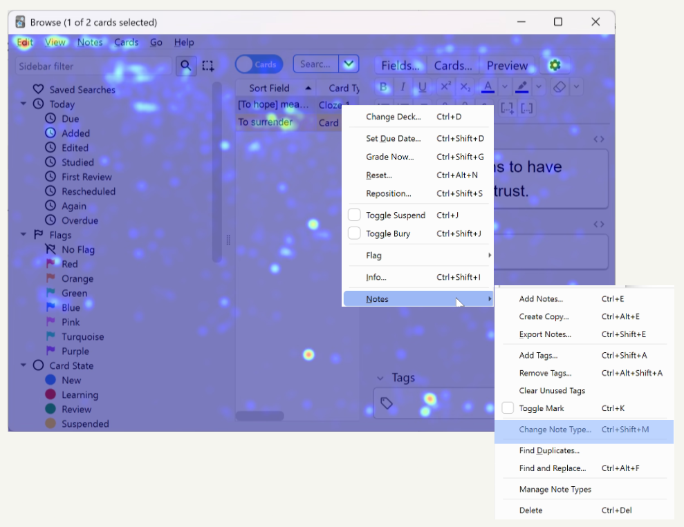This screenshot has height=527, width=684.
Task: Apply bold formatting in the editor
Action: pos(384,87)
